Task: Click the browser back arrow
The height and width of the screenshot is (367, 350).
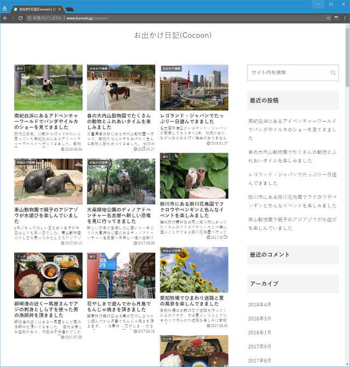Action: (x=5, y=18)
